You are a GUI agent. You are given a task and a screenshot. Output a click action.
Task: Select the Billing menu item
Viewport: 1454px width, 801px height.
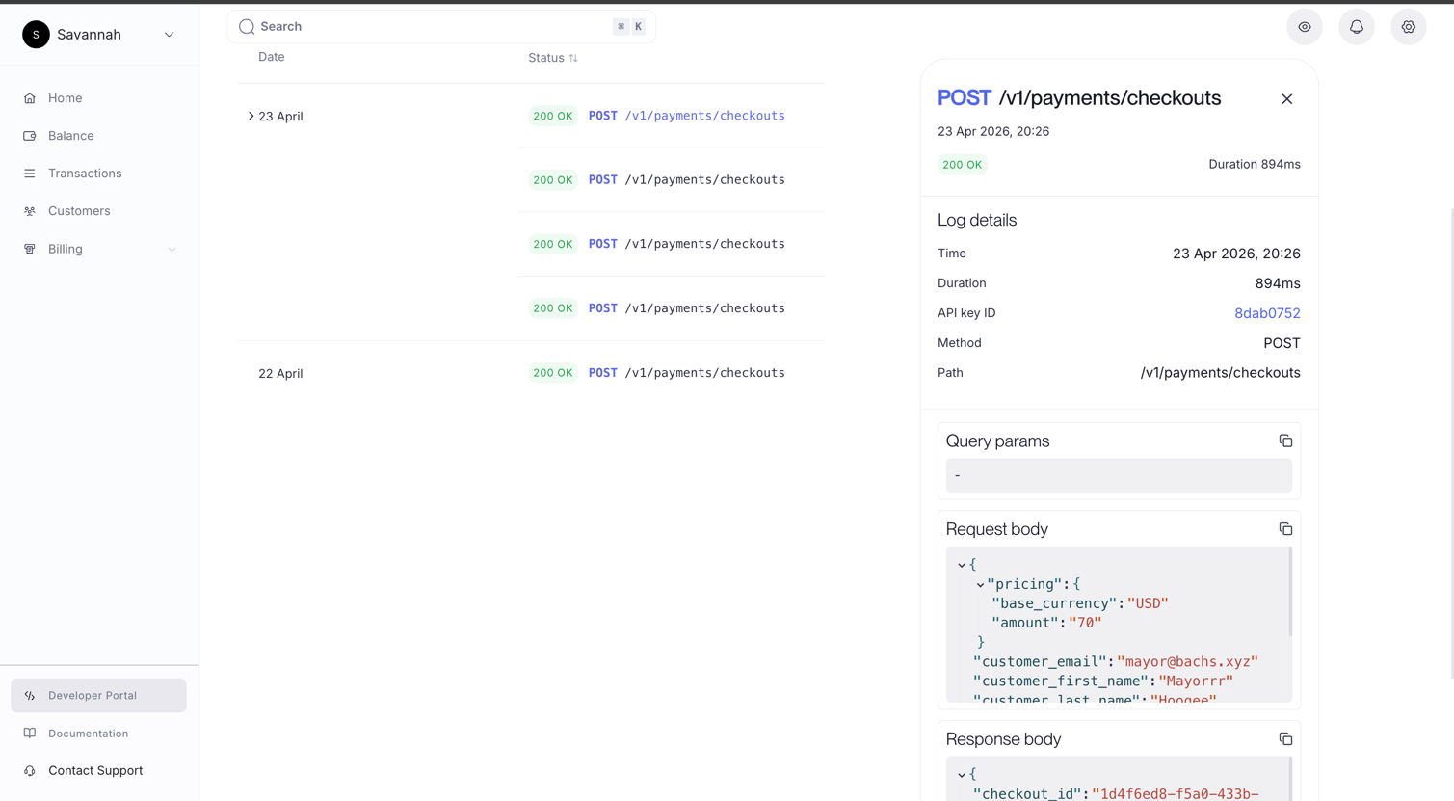pyautogui.click(x=66, y=249)
